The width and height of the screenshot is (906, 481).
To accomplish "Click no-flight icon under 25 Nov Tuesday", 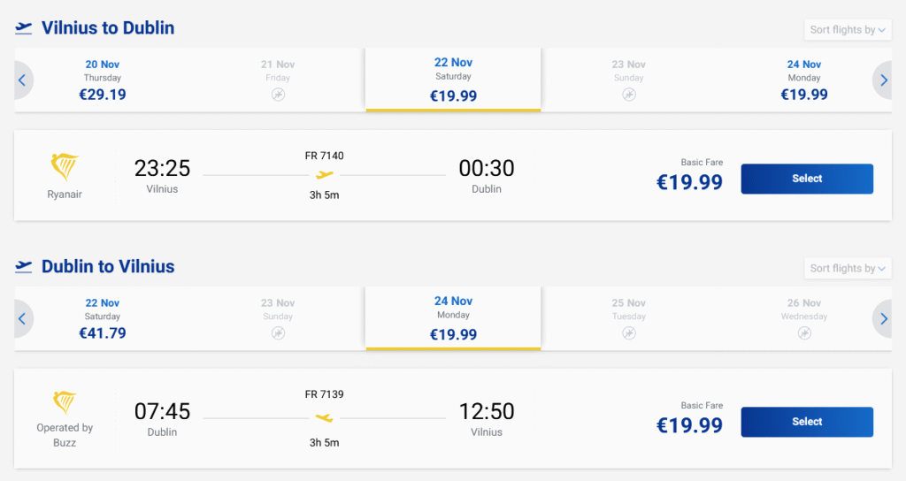I will pyautogui.click(x=629, y=333).
